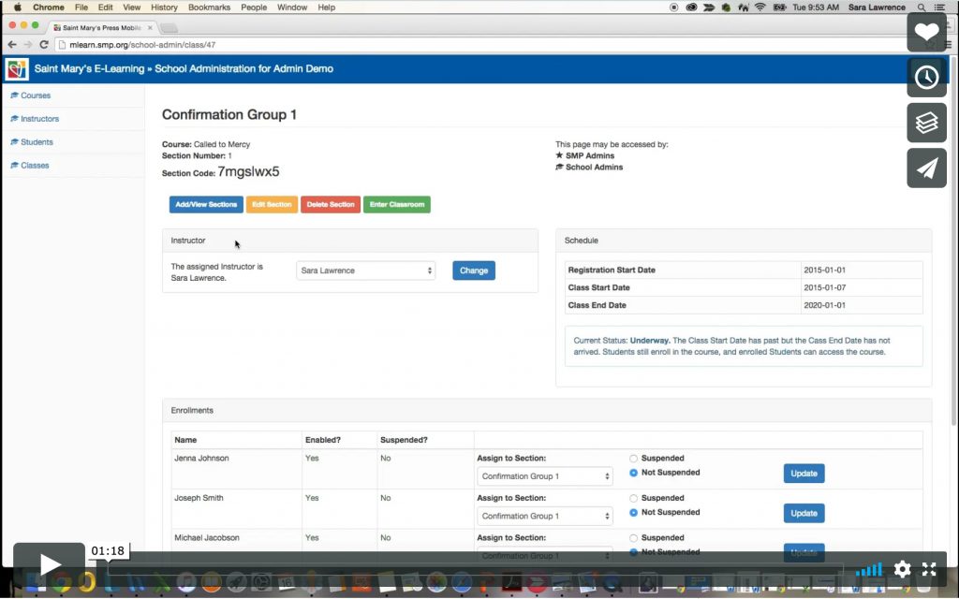Go to Classes in the sidebar

tap(35, 165)
